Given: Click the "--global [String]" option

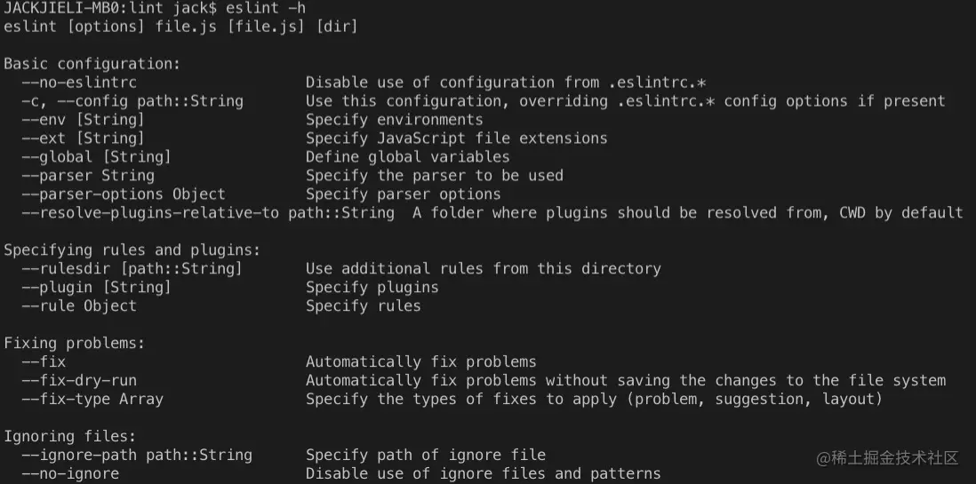Looking at the screenshot, I should [97, 157].
